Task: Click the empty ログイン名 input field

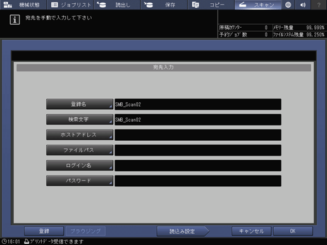Action: click(x=198, y=165)
